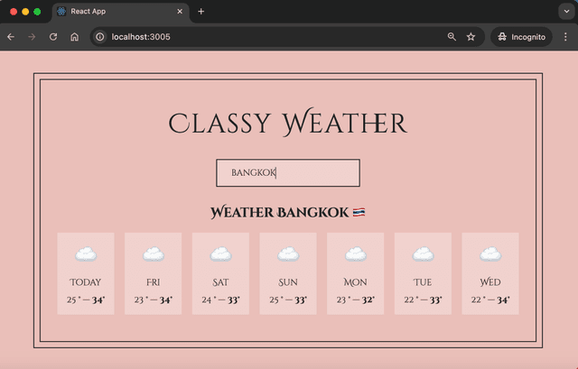
Task: Open the zoom magnifier in address bar
Action: click(452, 37)
